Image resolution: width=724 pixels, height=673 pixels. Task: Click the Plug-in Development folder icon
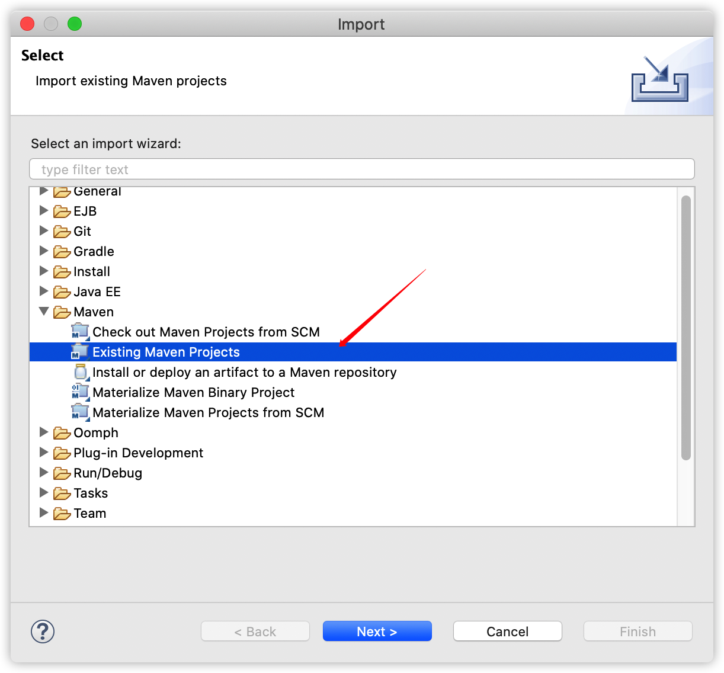tap(62, 453)
